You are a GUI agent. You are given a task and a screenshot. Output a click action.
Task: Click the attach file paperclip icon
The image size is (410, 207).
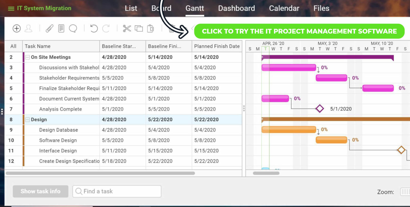(x=49, y=29)
